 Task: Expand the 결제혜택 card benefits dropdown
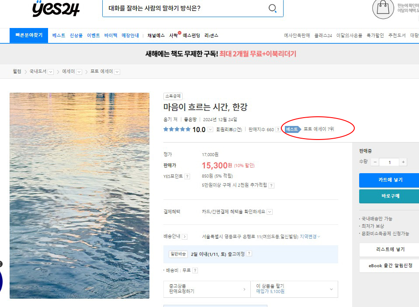click(x=270, y=212)
